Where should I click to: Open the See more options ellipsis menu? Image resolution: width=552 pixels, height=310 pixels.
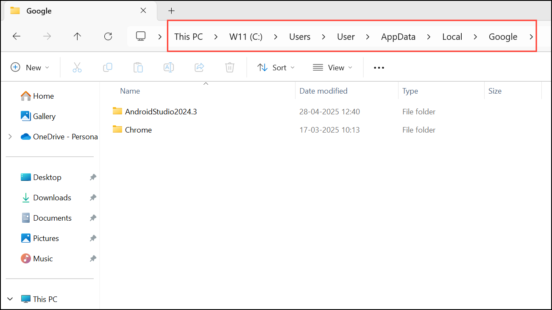[x=379, y=67]
